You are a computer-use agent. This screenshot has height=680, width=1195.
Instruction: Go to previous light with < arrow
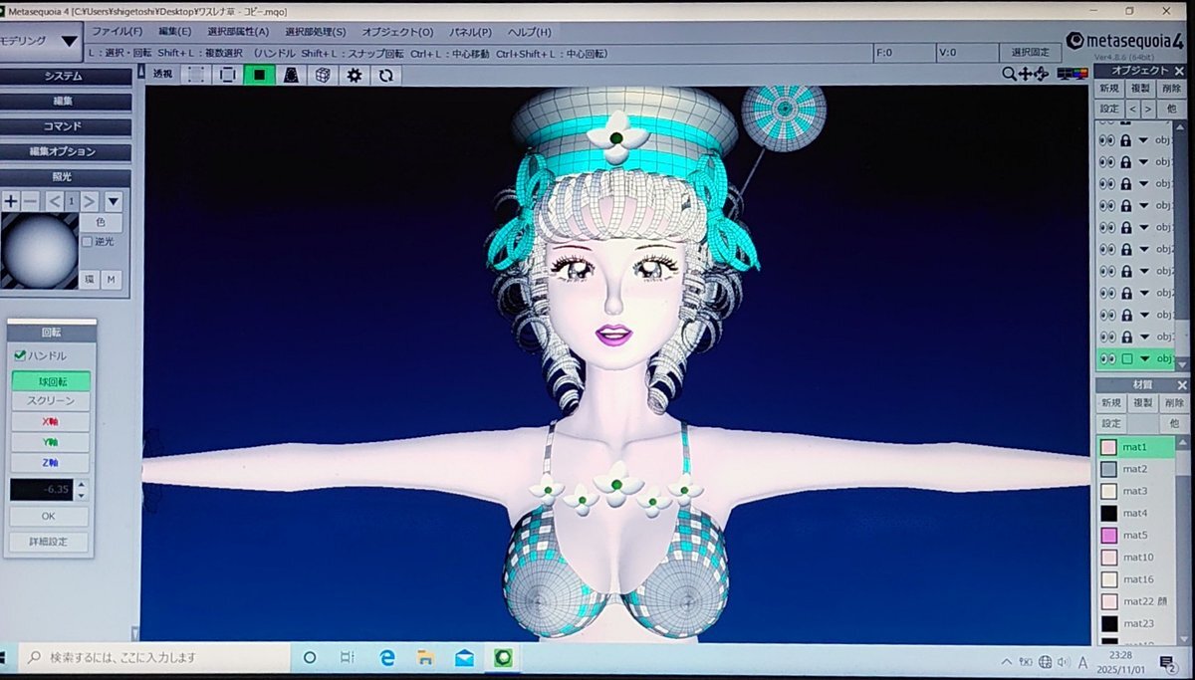coord(55,201)
